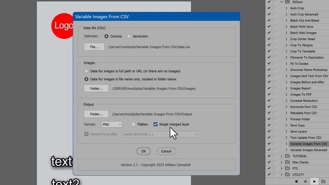The height and width of the screenshot is (185, 329).
Task: Expand the Batch Clip And Bleed action
Action: [x=286, y=21]
